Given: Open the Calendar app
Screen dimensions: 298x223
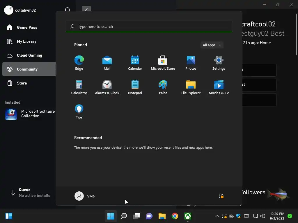Looking at the screenshot, I should pyautogui.click(x=135, y=63).
